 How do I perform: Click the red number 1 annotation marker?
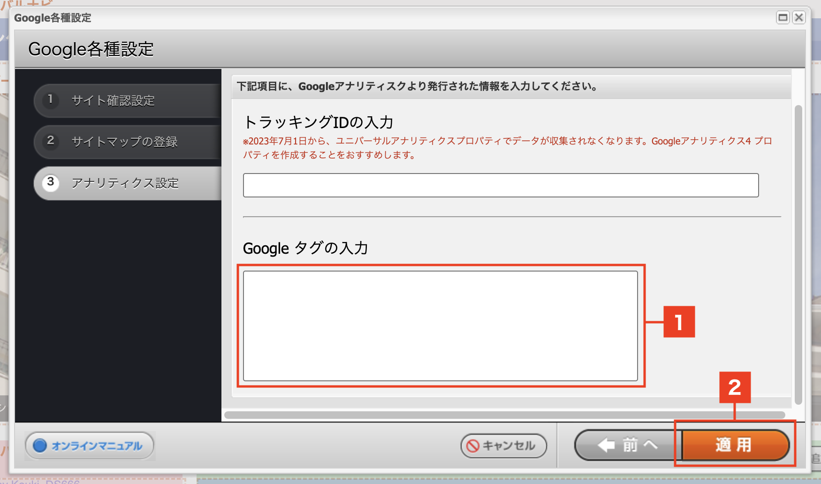coord(679,322)
